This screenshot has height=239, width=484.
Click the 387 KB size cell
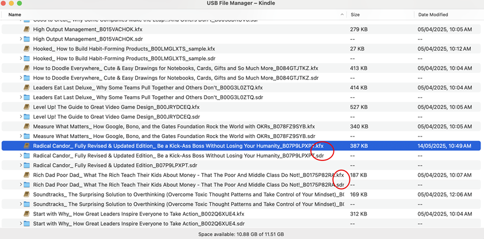(359, 146)
